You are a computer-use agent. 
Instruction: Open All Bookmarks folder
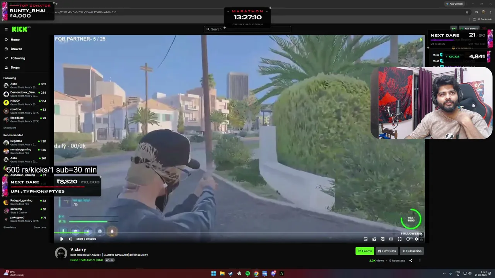pyautogui.click(x=482, y=19)
